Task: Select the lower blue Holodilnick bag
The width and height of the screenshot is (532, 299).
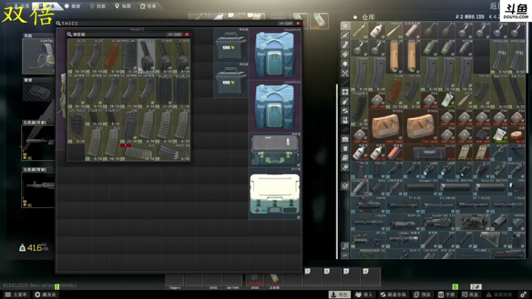Action: pyautogui.click(x=275, y=106)
